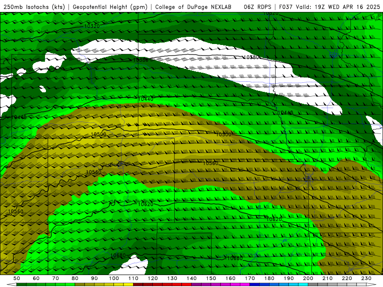Click the "110" color scale label

click(134, 278)
